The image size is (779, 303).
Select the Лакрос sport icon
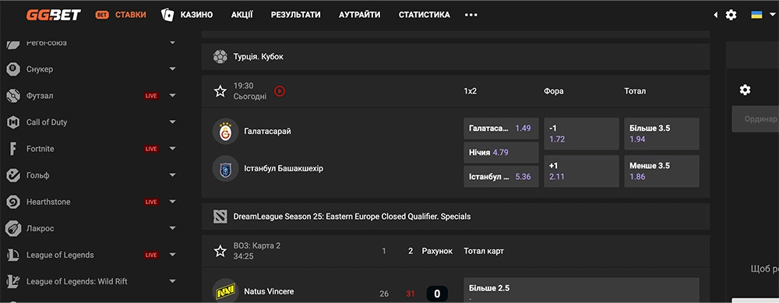click(13, 228)
